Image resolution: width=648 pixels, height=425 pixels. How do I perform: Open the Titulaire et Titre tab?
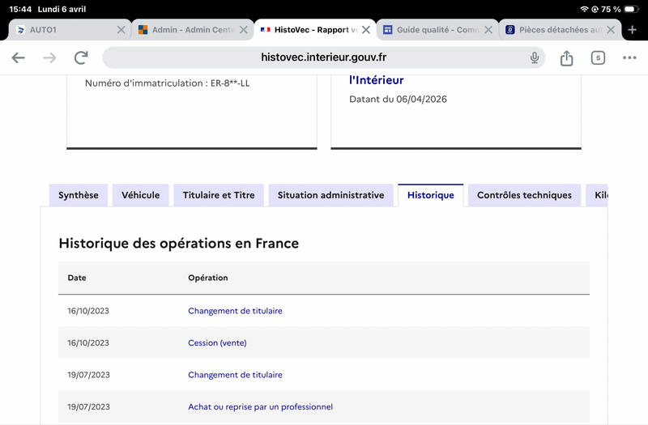coord(219,195)
